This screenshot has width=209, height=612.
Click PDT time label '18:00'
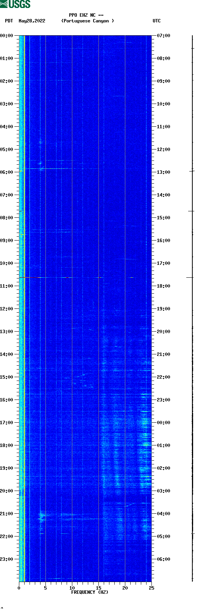tap(6, 445)
